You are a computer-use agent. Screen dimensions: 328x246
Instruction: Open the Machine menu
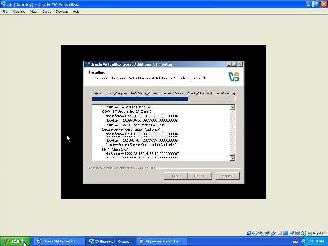pos(19,12)
